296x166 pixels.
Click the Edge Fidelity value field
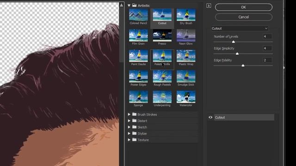click(267, 60)
